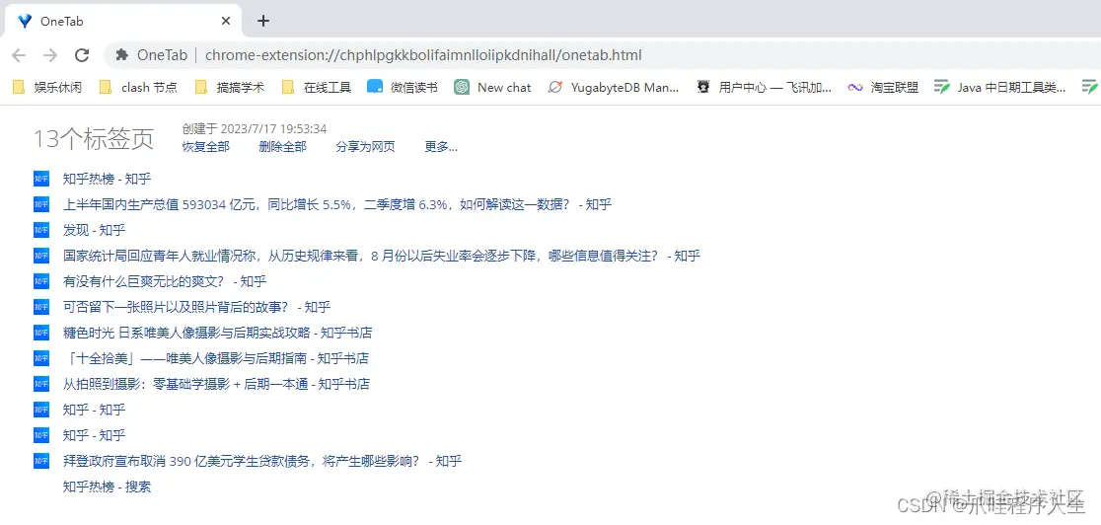Open the 更多... options menu

pyautogui.click(x=441, y=147)
